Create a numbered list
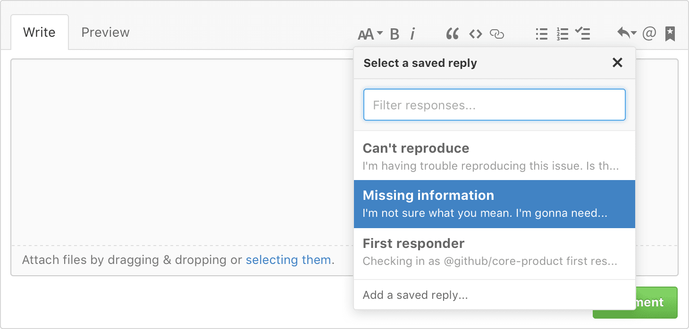Image resolution: width=689 pixels, height=329 pixels. [x=562, y=33]
